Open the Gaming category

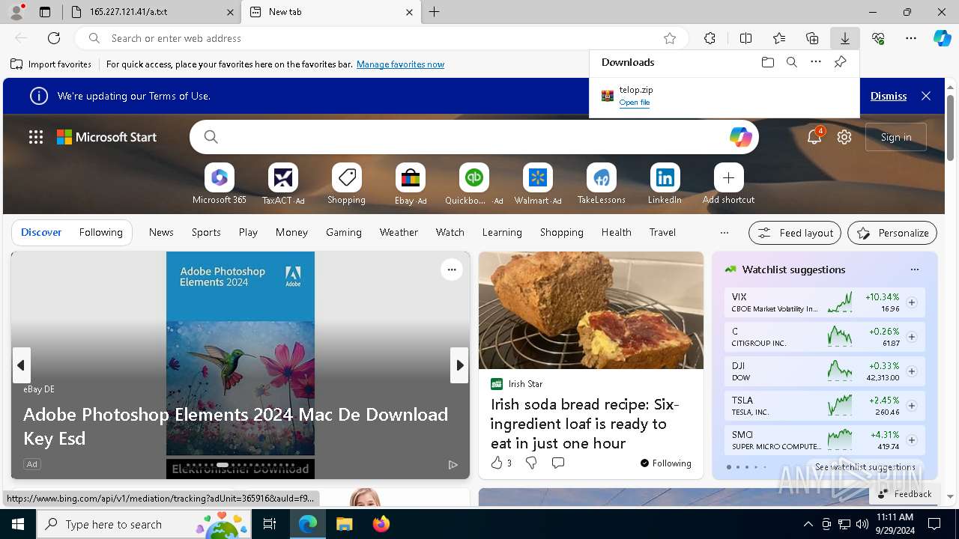click(x=344, y=233)
